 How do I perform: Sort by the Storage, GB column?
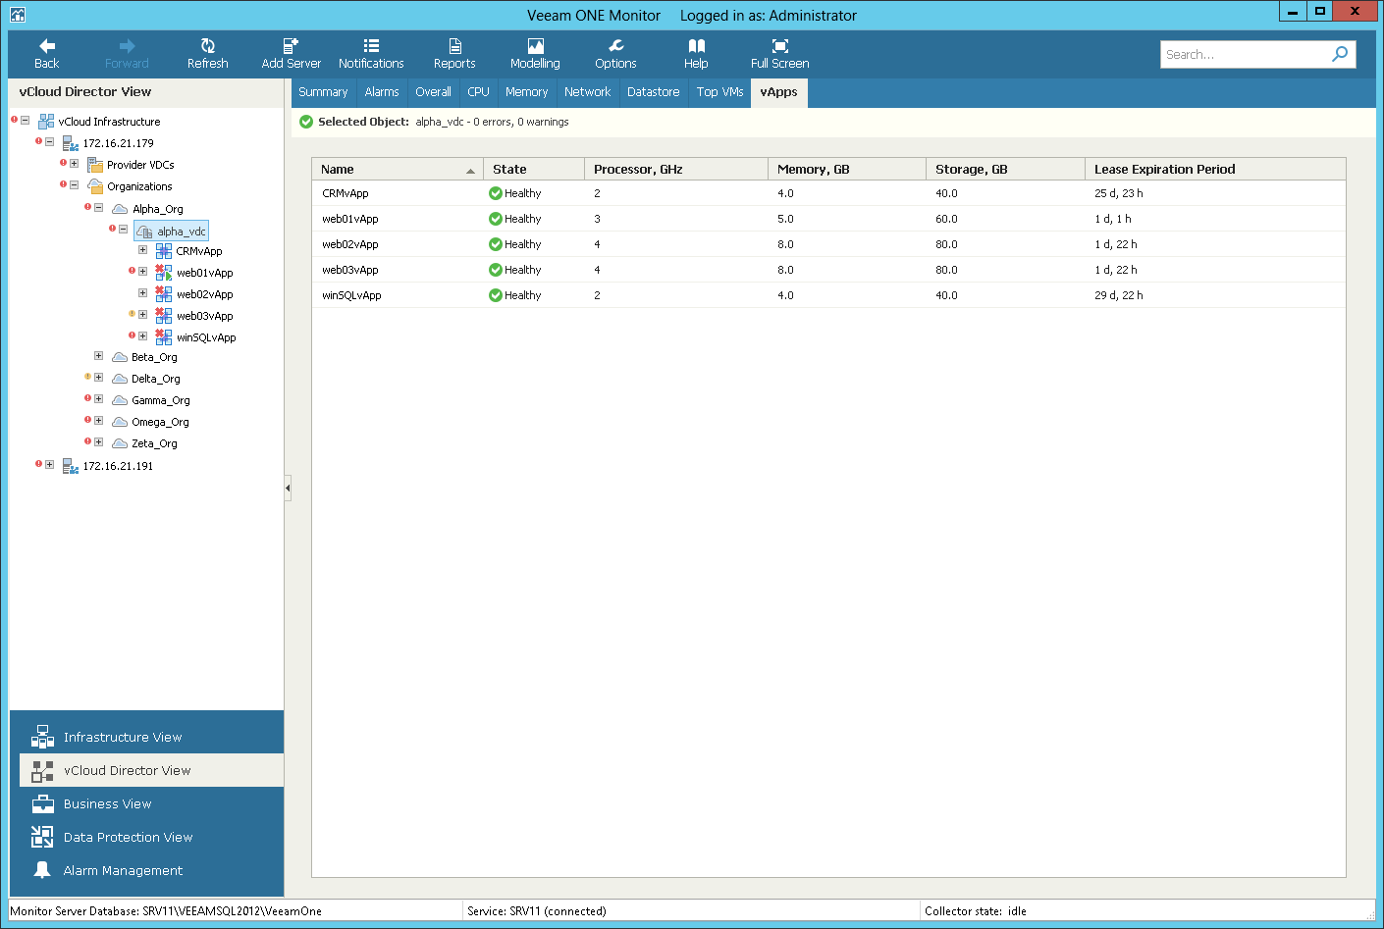click(1005, 169)
